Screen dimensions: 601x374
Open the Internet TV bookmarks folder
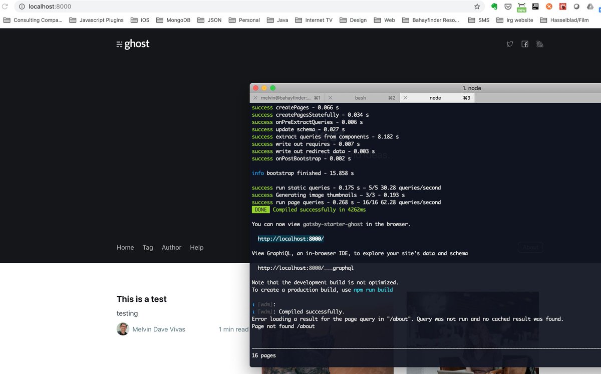[314, 20]
